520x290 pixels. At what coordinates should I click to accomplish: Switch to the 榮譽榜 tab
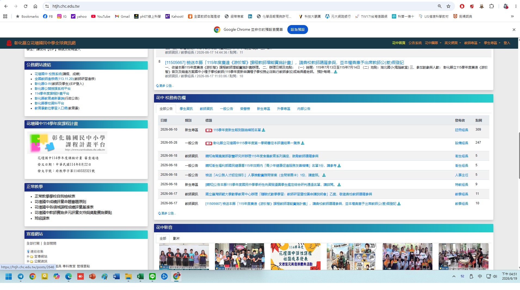pyautogui.click(x=245, y=109)
